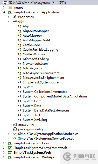
Task: Click the C# file icon of SimpleTaskSystemApplicationModule.cs
Action: click(15, 134)
